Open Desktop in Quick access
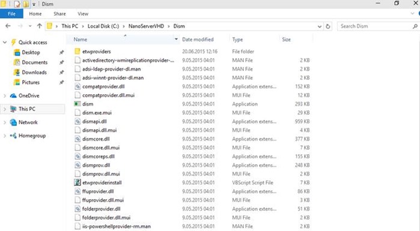 click(31, 52)
